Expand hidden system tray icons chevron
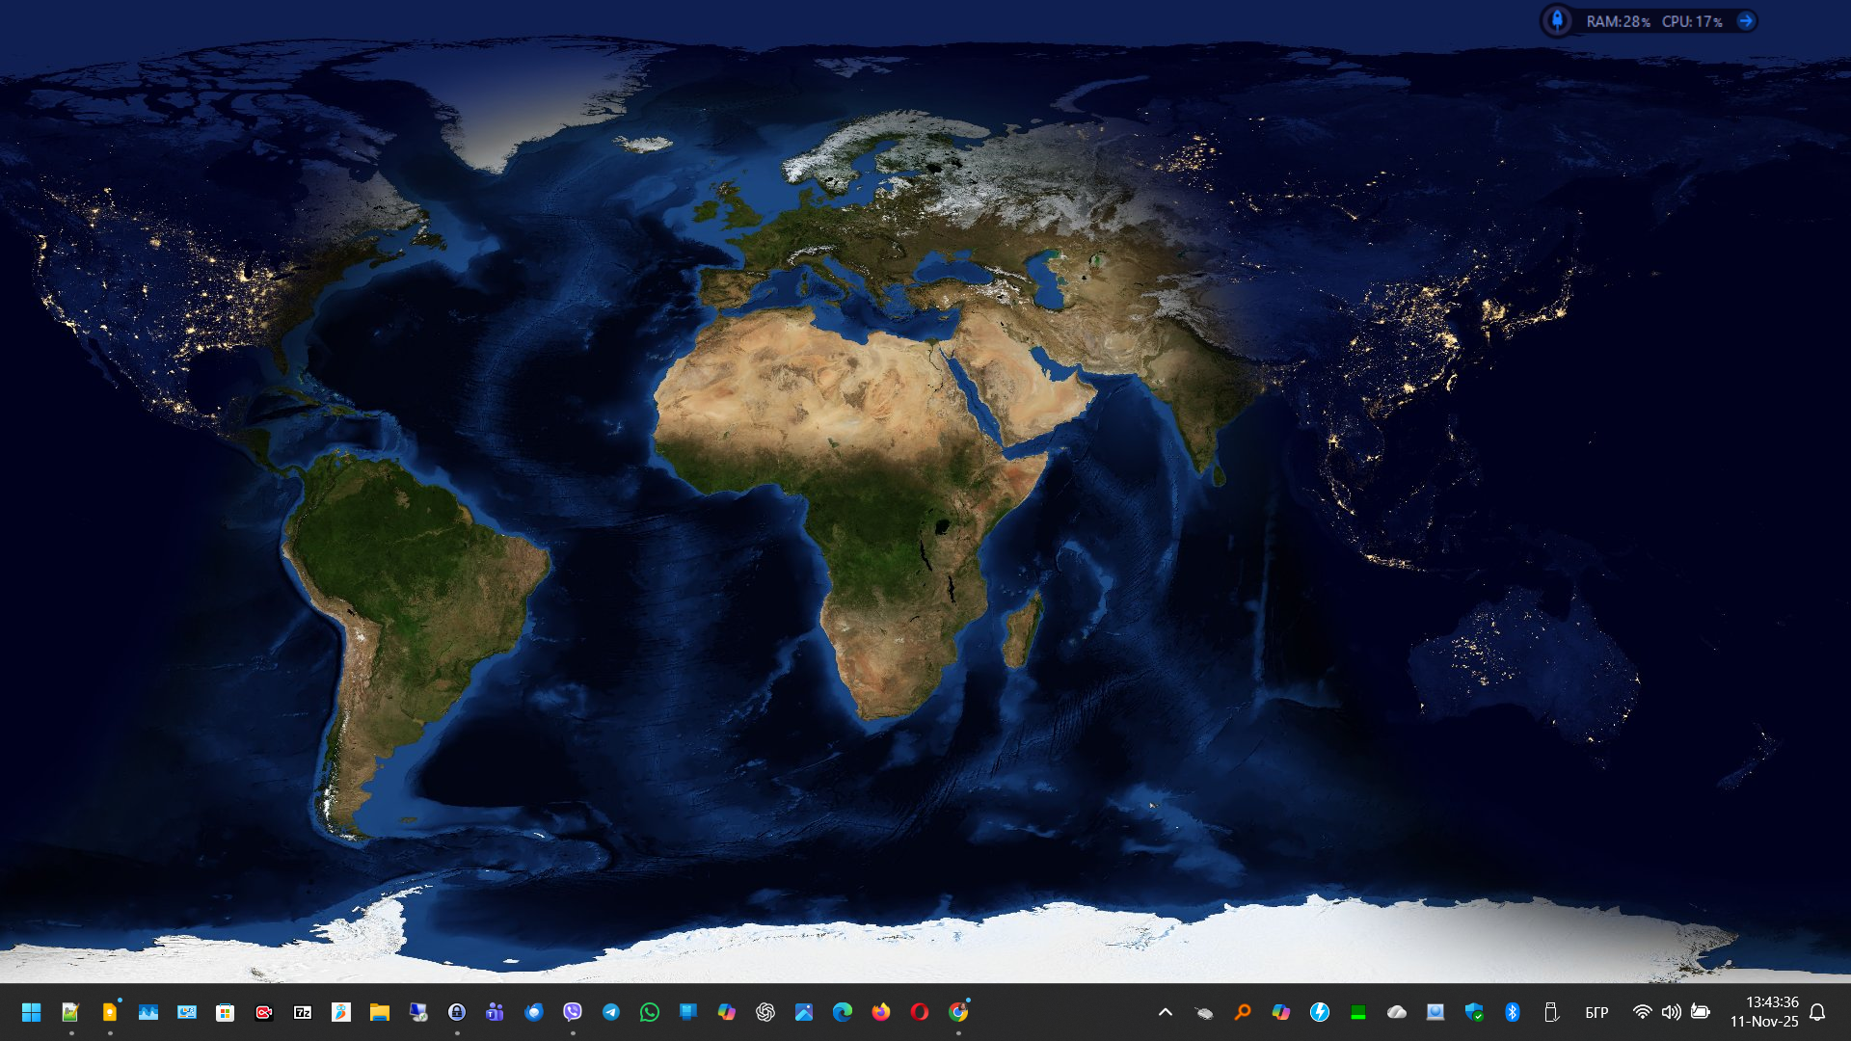The image size is (1851, 1041). point(1166,1012)
